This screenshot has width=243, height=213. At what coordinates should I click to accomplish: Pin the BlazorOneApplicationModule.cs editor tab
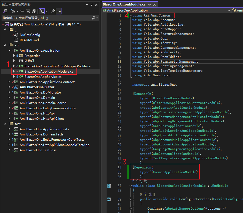tap(149, 4)
